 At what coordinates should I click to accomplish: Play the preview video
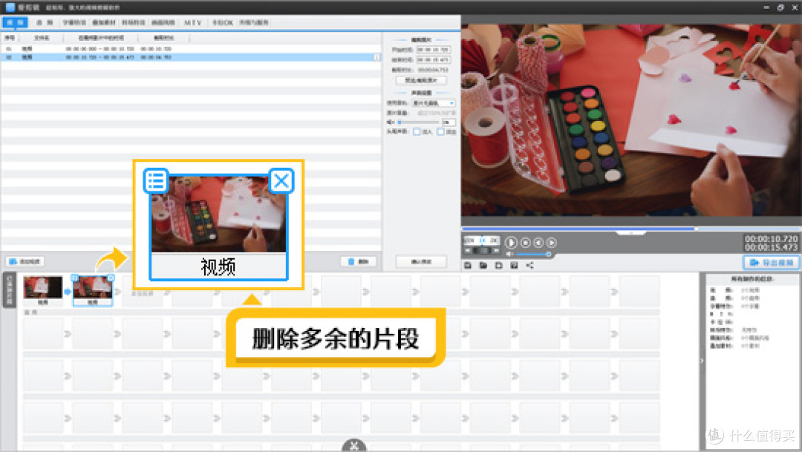(x=510, y=243)
